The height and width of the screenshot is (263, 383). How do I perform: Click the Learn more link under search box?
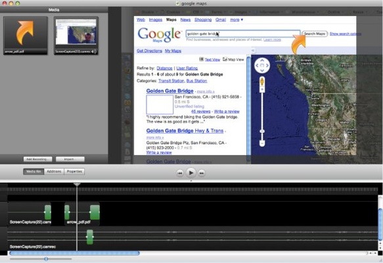(272, 39)
